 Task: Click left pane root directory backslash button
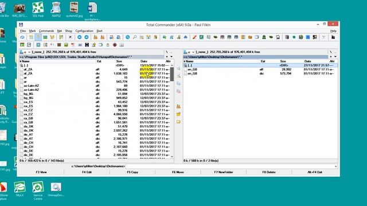tap(167, 52)
